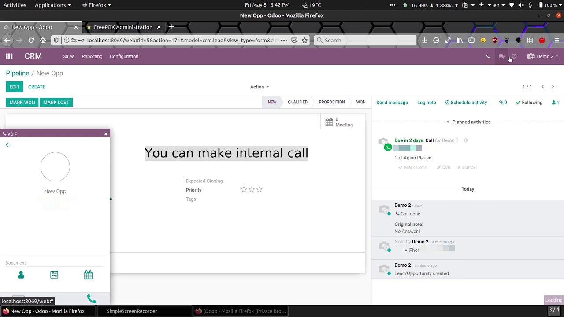The height and width of the screenshot is (317, 564).
Task: Click the attachments paperclip counter
Action: pos(503,103)
